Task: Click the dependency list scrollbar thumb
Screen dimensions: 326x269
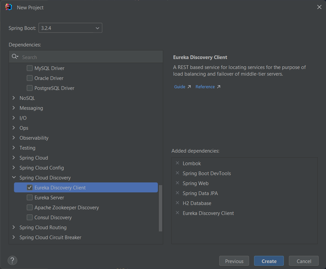Action: click(x=160, y=208)
